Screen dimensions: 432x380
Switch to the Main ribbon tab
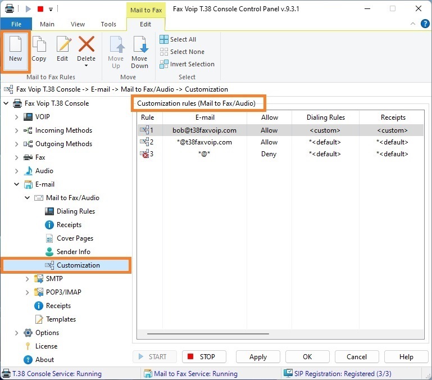(x=47, y=24)
